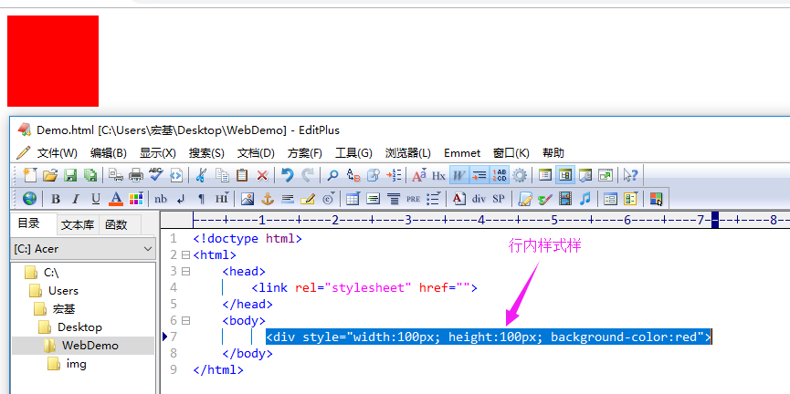Insert a paragraph tag with ¶ icon
Viewport: 790px width, 394px height.
pyautogui.click(x=202, y=199)
